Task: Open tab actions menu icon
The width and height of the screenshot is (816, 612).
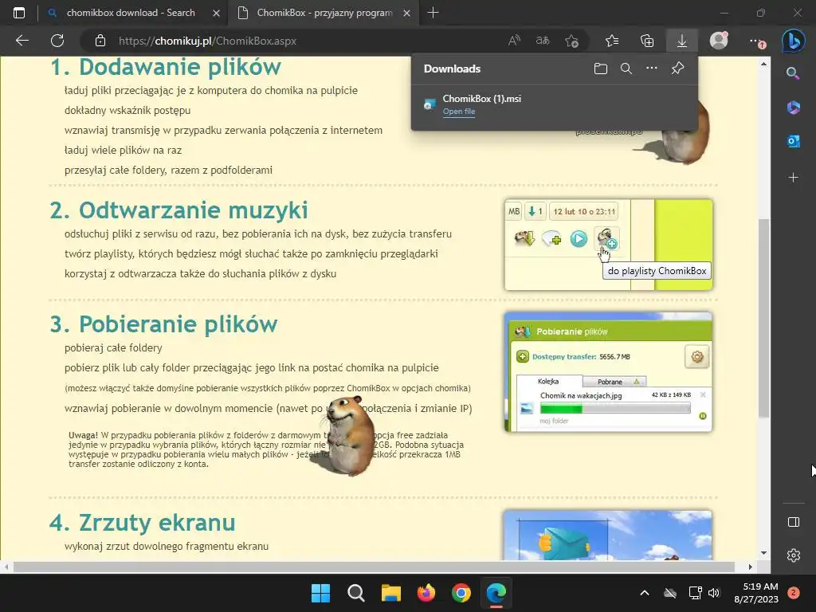Action: click(x=19, y=13)
